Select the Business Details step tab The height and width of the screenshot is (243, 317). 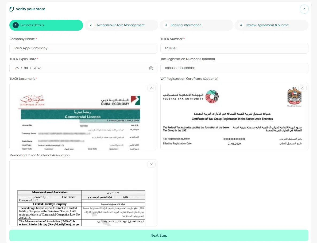(x=46, y=25)
